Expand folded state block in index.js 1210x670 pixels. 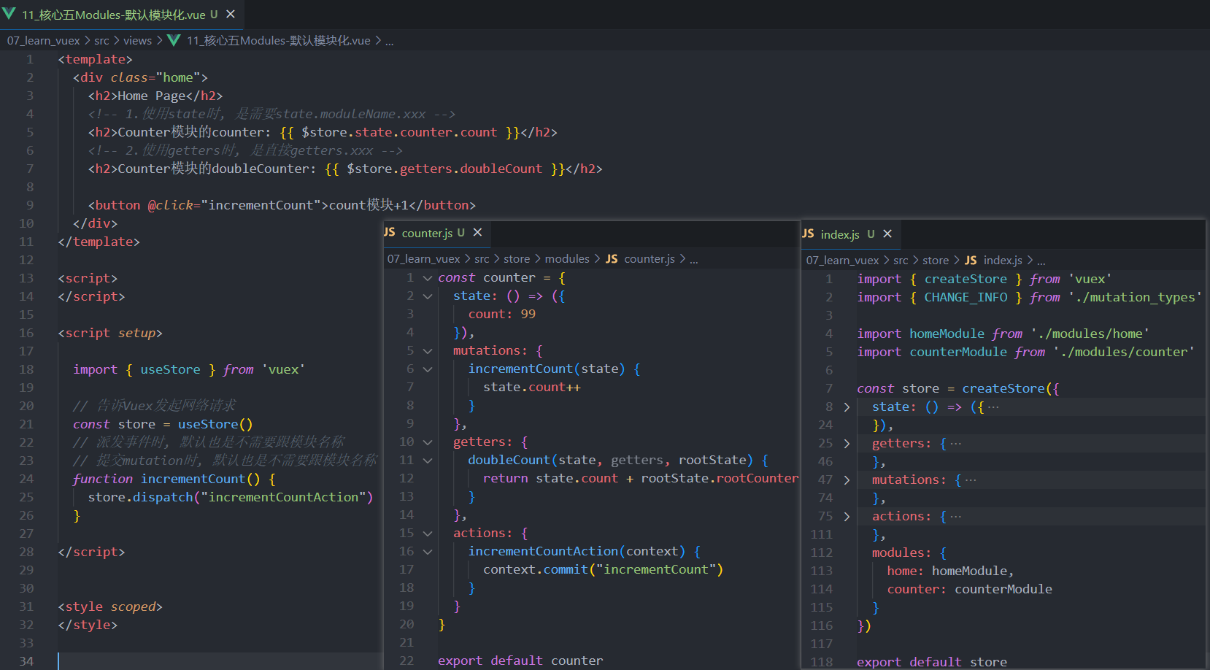[847, 407]
